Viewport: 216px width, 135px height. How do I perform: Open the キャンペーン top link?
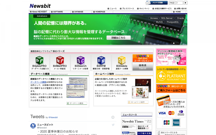pos(143,8)
